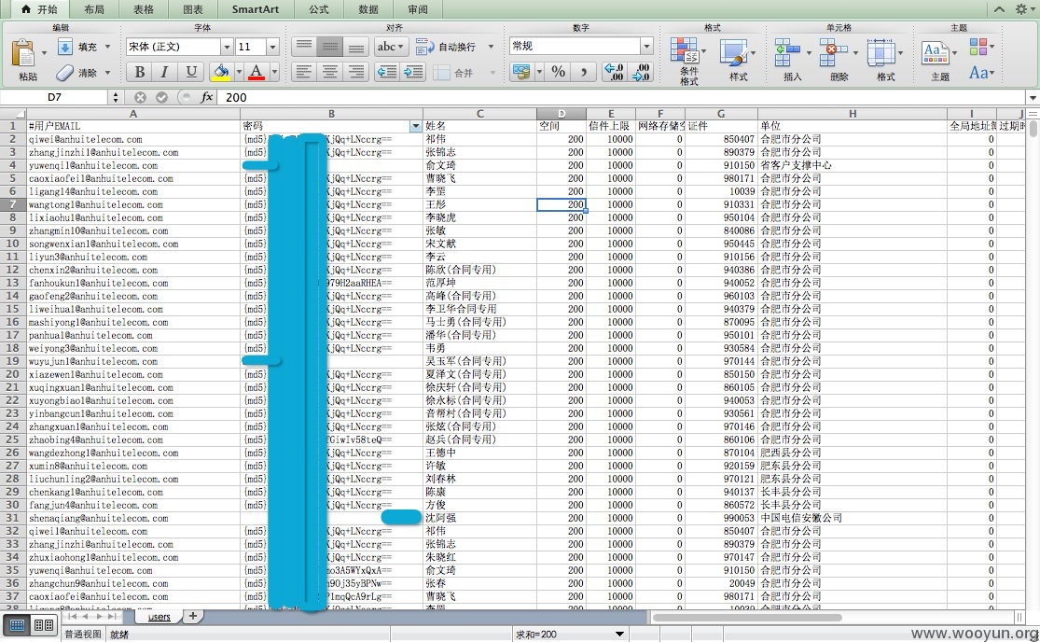Image resolution: width=1040 pixels, height=642 pixels.
Task: Click the Merge (合并) cells icon
Action: tap(442, 72)
